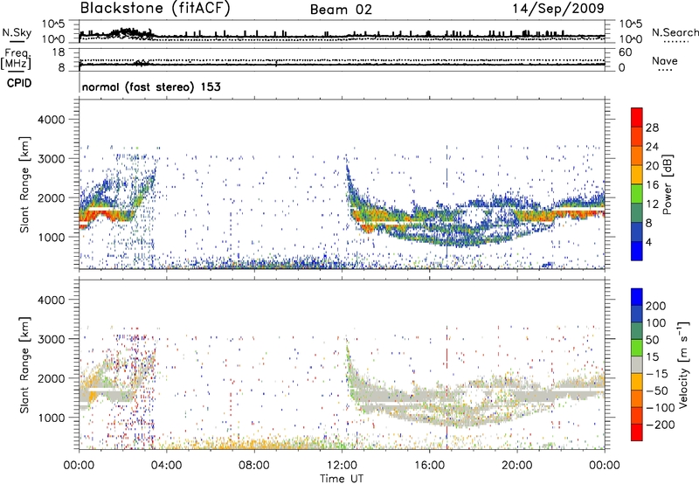
Task: Click the '200' value on Velocity colorbar
Action: [656, 306]
